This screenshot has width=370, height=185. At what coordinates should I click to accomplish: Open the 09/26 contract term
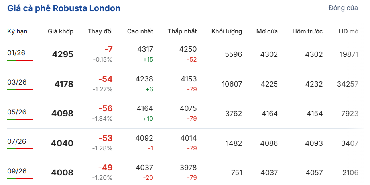pos(17,171)
